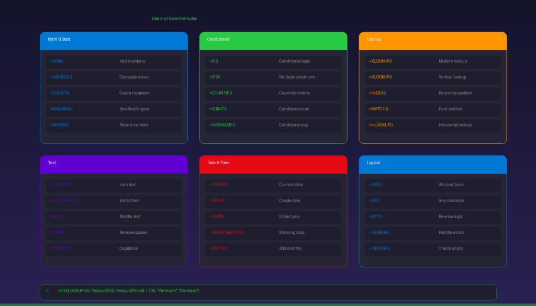
Task: Click the fx icon in the formula bar
Action: click(47, 290)
